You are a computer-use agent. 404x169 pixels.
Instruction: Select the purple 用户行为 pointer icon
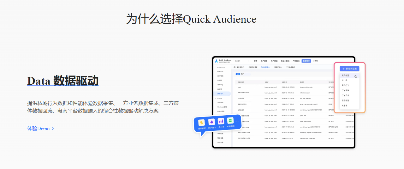coord(211,122)
